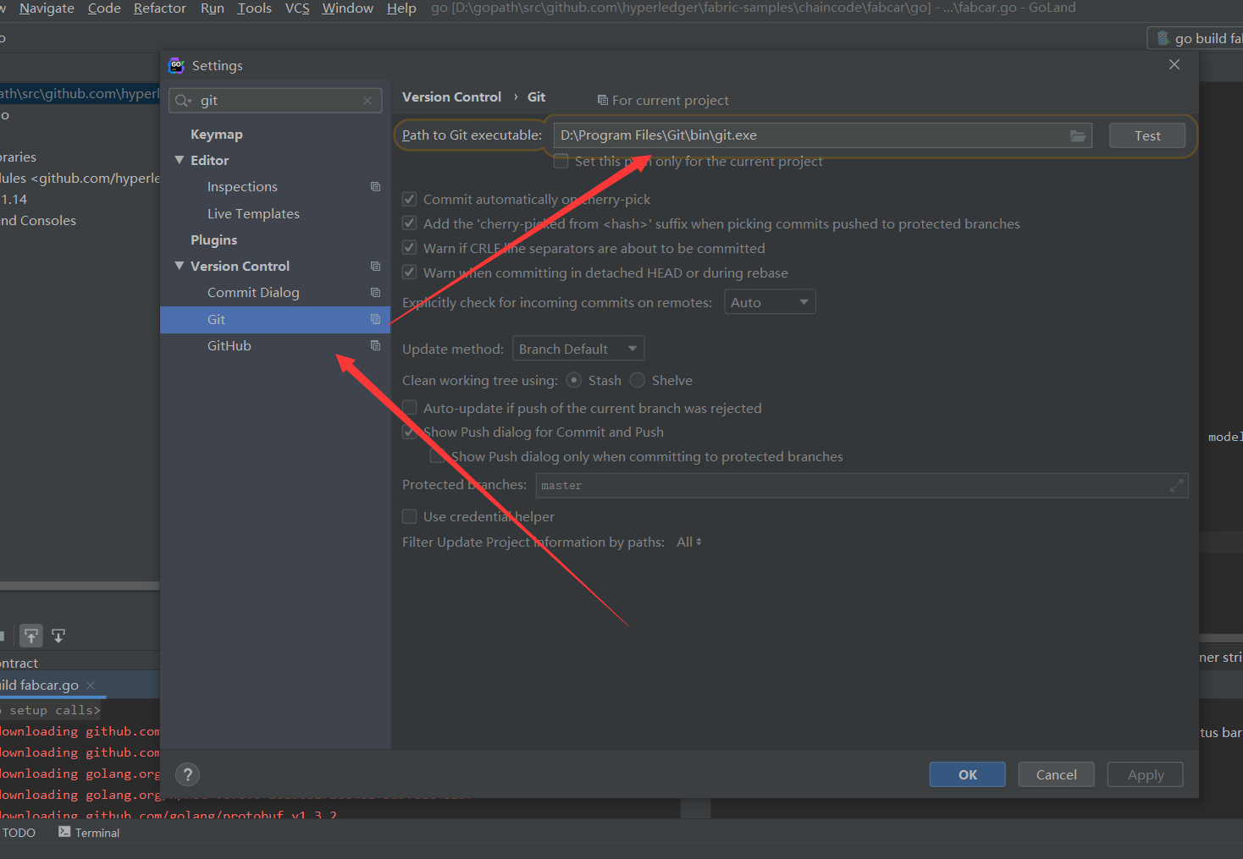Open the Help menu
Viewport: 1243px width, 859px height.
pos(401,8)
